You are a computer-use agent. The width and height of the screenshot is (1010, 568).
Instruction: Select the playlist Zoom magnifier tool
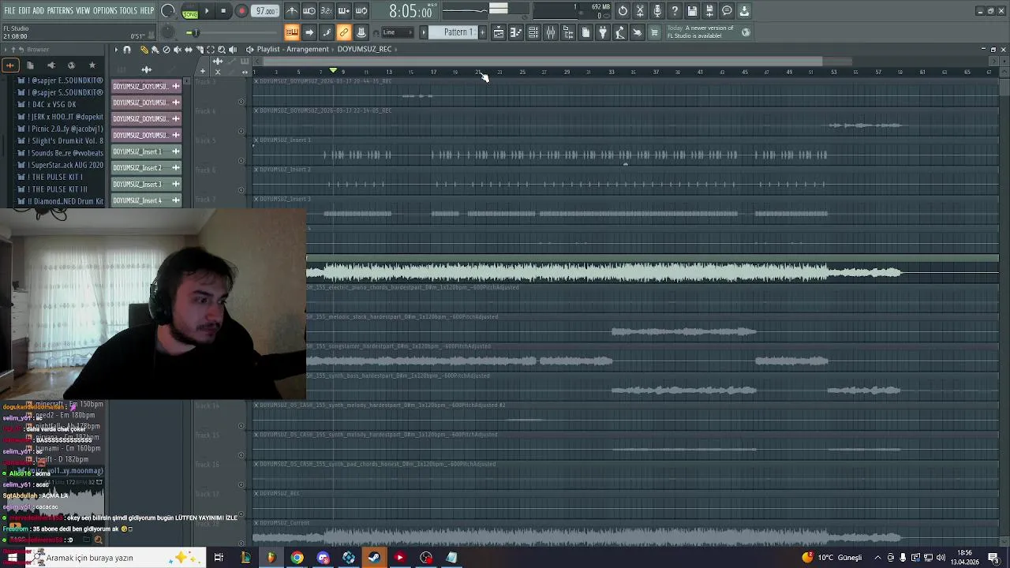click(222, 50)
